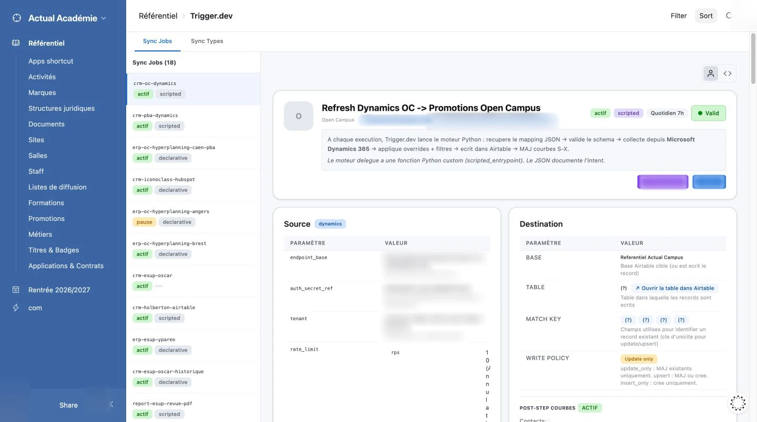This screenshot has height=422, width=757.
Task: Select the crm-iconoclass-hubspot sync job
Action: pos(193,185)
